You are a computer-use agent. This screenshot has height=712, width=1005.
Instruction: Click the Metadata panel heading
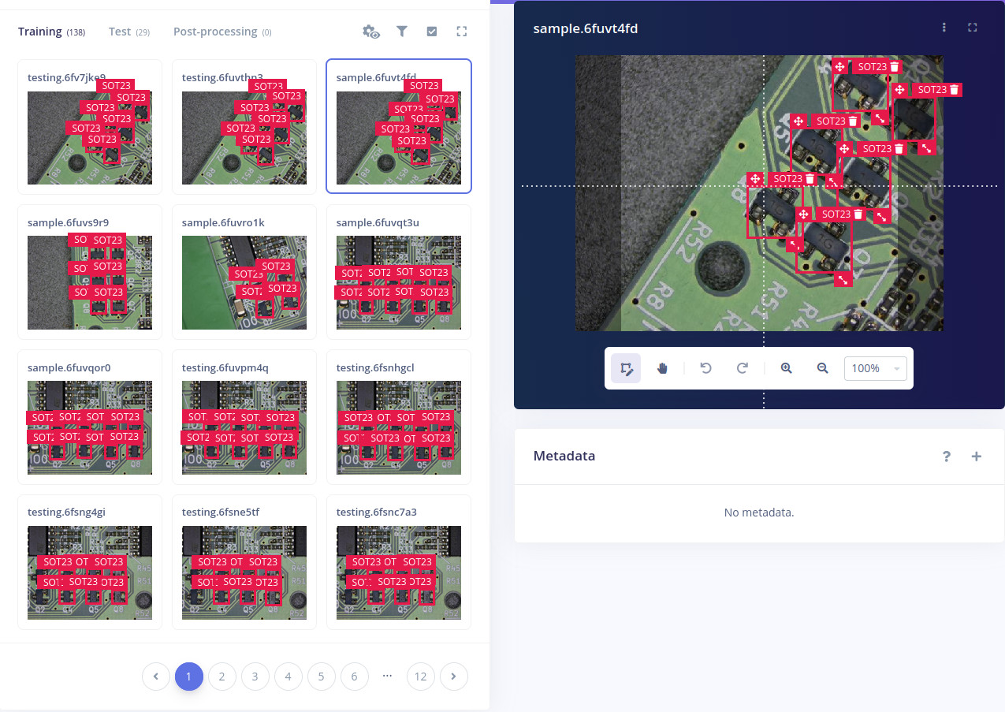pyautogui.click(x=564, y=456)
